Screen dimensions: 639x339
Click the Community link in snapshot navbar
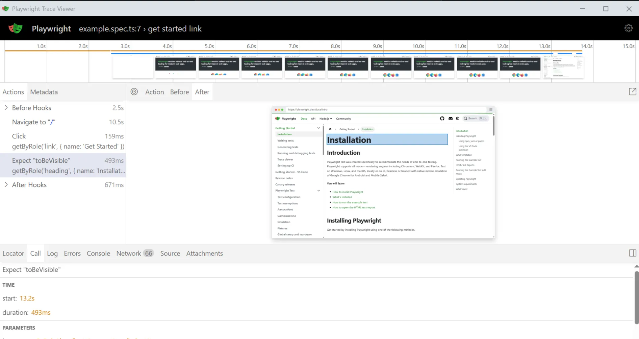point(343,119)
